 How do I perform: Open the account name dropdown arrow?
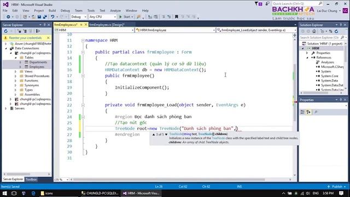[x=340, y=11]
